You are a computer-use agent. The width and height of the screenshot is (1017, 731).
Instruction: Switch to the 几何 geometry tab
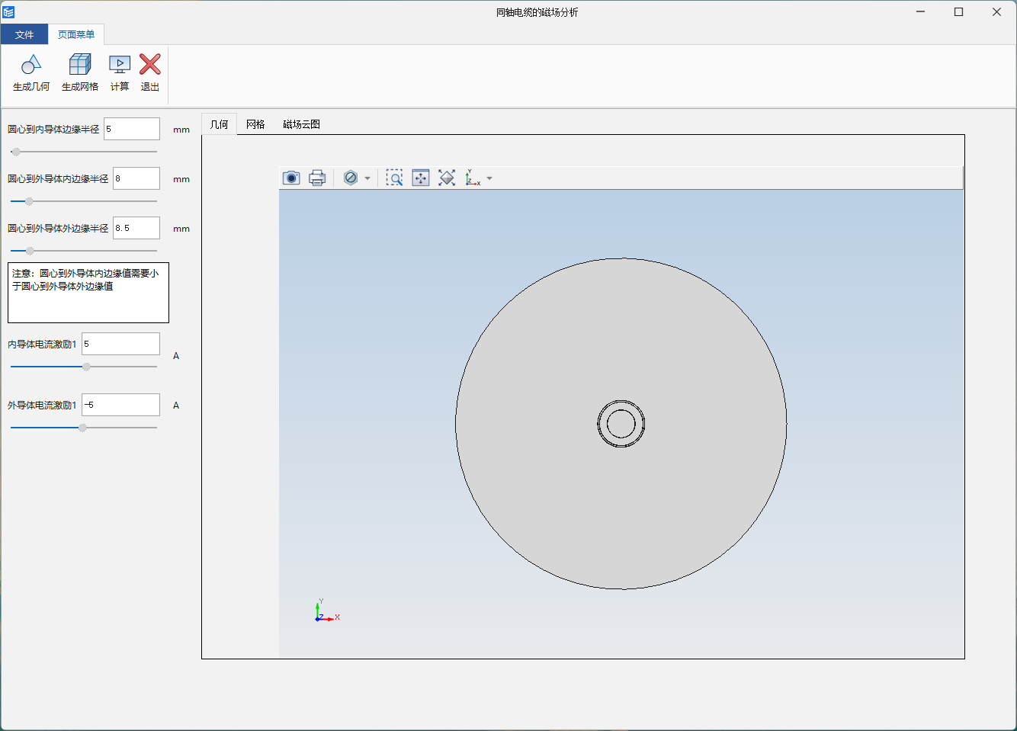point(220,124)
